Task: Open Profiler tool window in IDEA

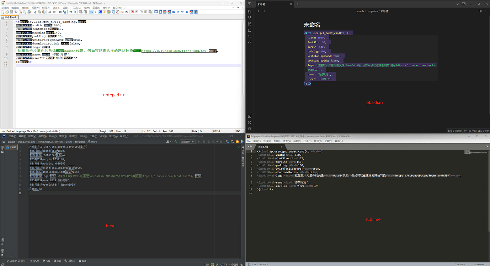Action: (x=70, y=261)
